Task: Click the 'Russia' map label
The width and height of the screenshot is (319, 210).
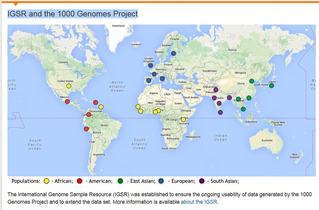Action: (232, 50)
